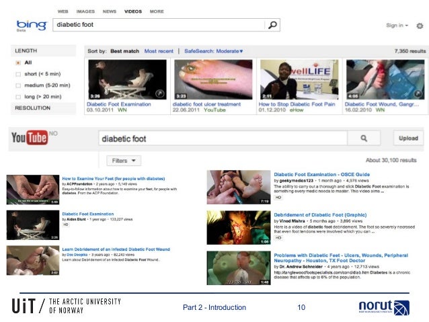Click the Norut logo

[384, 307]
